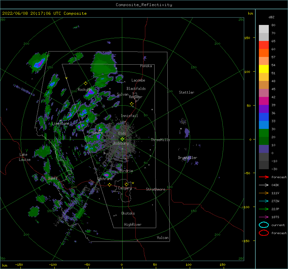Image resolution: width=288 pixels, height=269 pixels.
Task: Click the Sylvan label on the map
Action: [123, 94]
